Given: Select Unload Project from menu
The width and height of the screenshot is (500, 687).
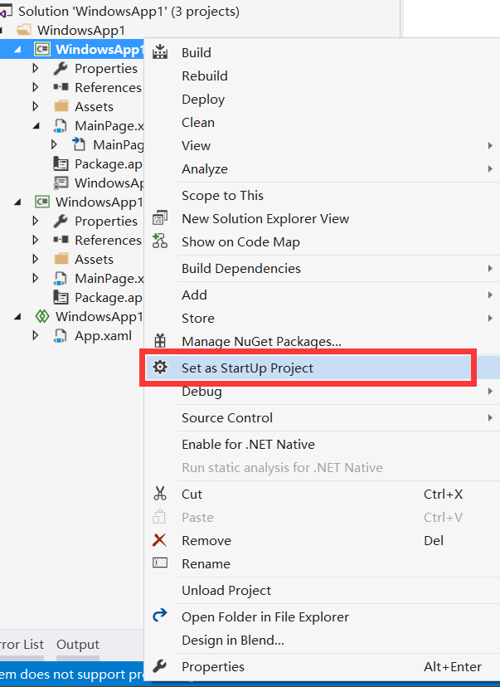Looking at the screenshot, I should tap(226, 590).
